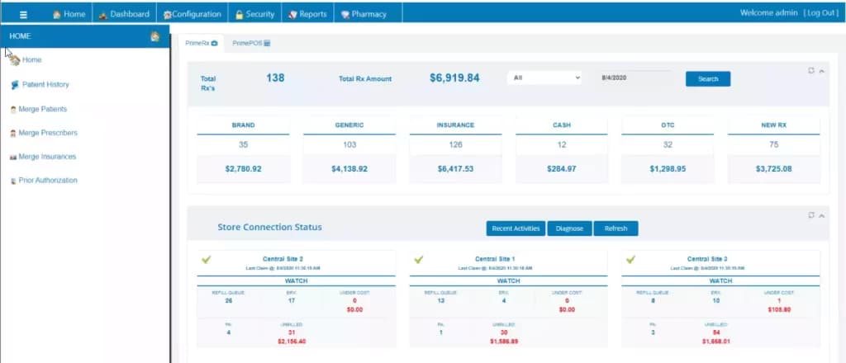Collapse the Total Rx summary panel

822,71
